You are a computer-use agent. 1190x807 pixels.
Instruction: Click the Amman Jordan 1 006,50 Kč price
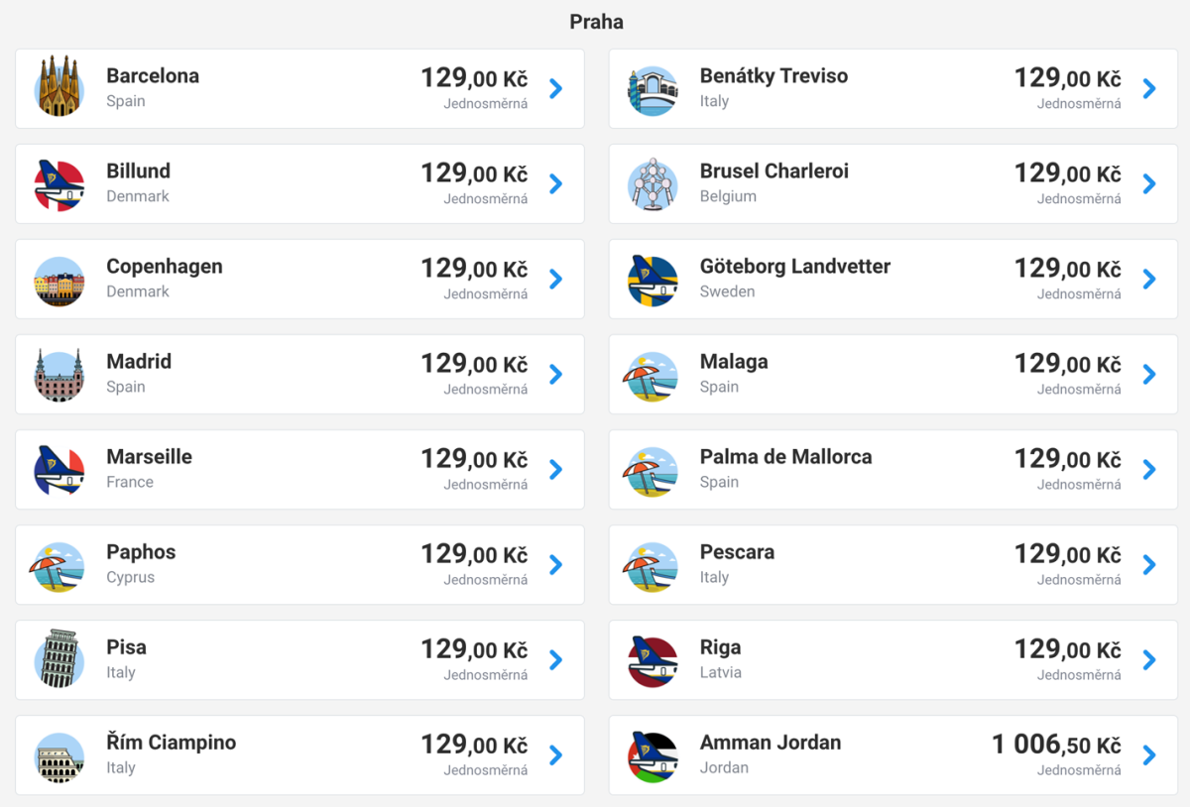coord(1056,746)
